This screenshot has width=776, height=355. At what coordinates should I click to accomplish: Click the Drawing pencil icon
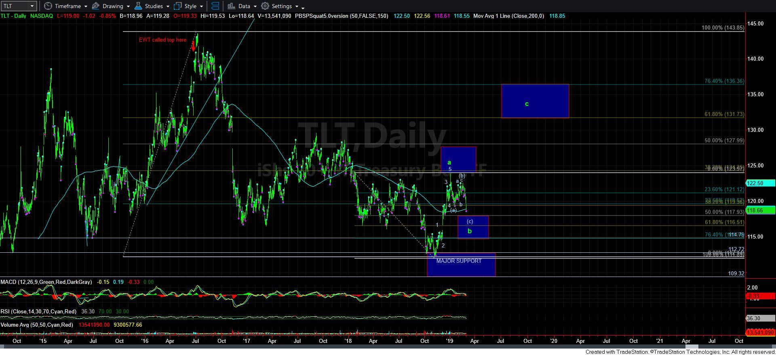point(96,6)
